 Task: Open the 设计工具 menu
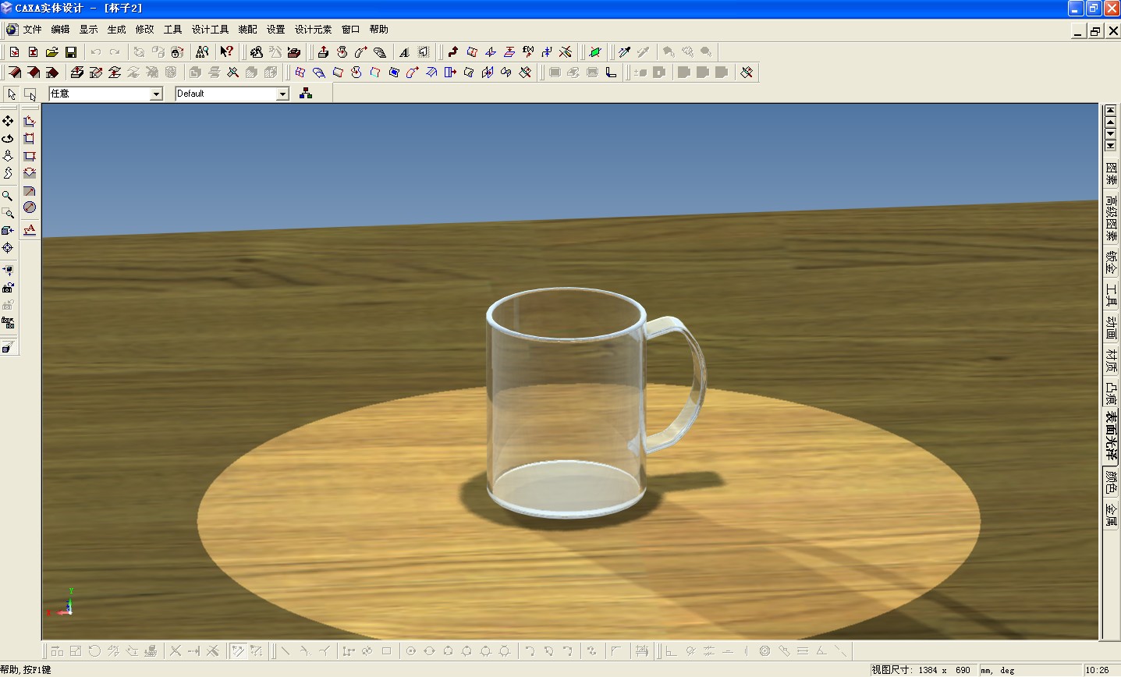[210, 30]
